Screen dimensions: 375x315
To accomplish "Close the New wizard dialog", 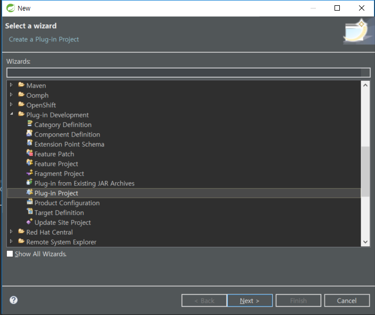I will [362, 8].
